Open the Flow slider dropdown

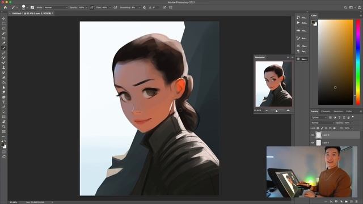109,7
